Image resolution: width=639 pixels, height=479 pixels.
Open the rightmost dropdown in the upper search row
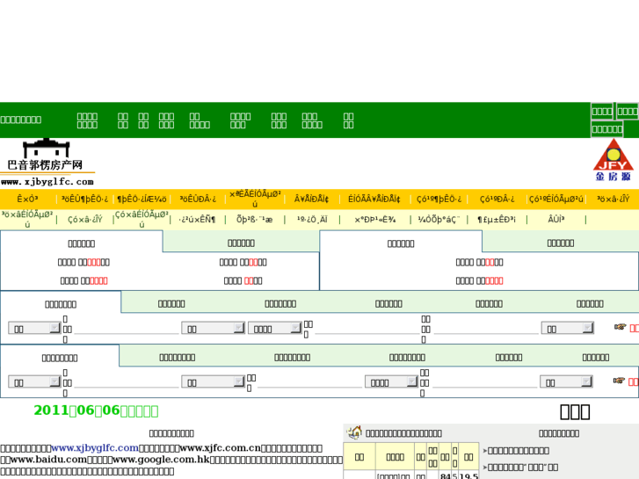click(567, 328)
